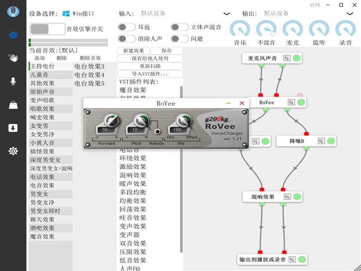
Task: Click the 不混音 volume knob
Action: coord(266,29)
